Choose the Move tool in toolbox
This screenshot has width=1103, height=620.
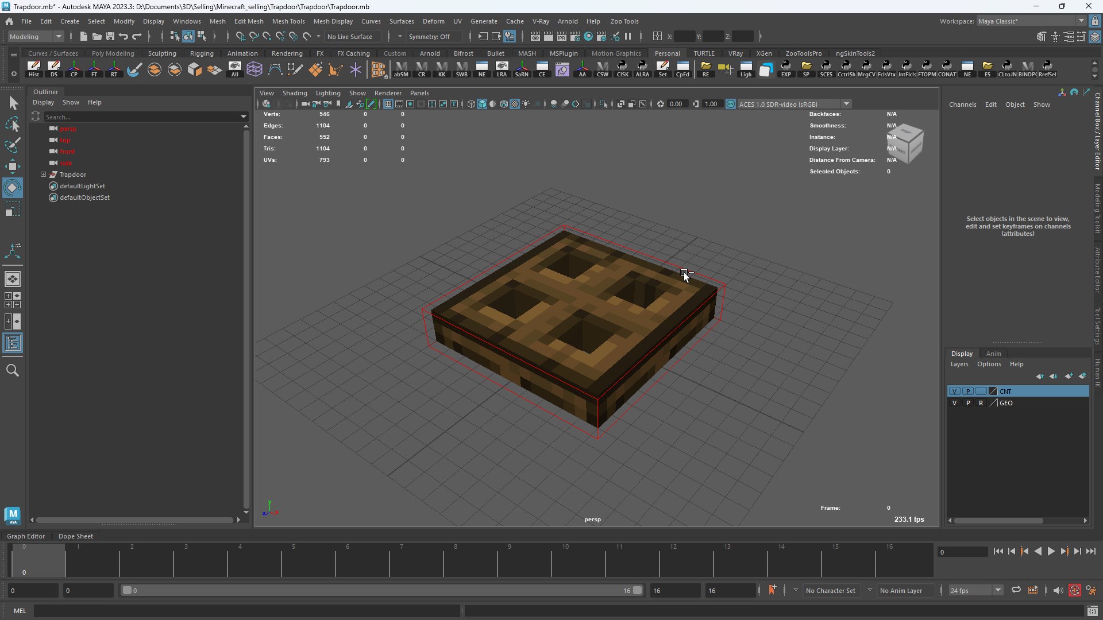point(13,166)
